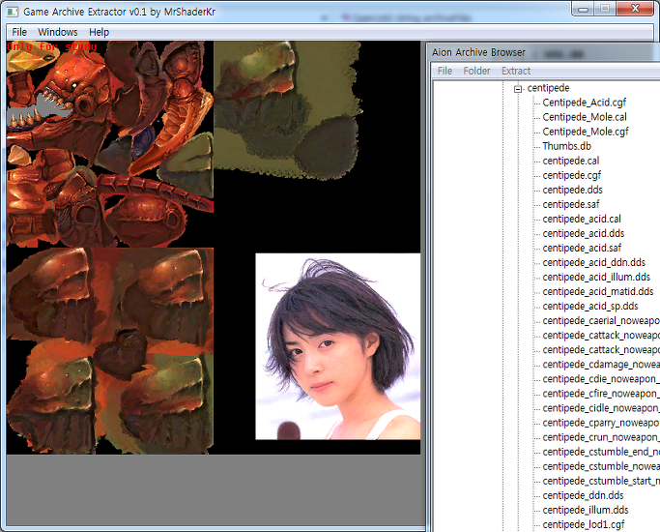Select centipede_cstumble_end entry
The image size is (660, 532).
[x=601, y=452]
